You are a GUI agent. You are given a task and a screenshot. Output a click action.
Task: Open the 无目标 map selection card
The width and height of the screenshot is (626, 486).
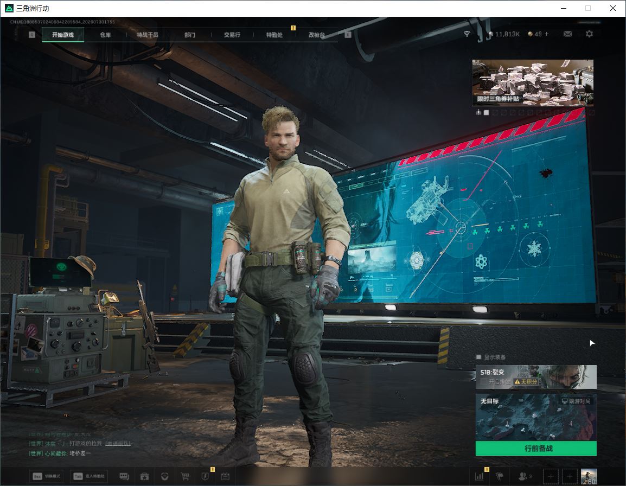(536, 417)
